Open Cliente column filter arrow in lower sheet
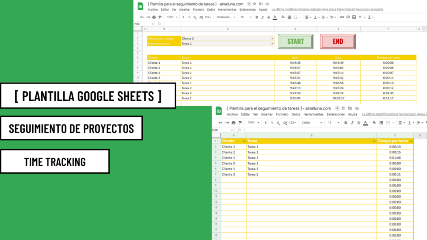This screenshot has width=427, height=240. click(x=244, y=141)
